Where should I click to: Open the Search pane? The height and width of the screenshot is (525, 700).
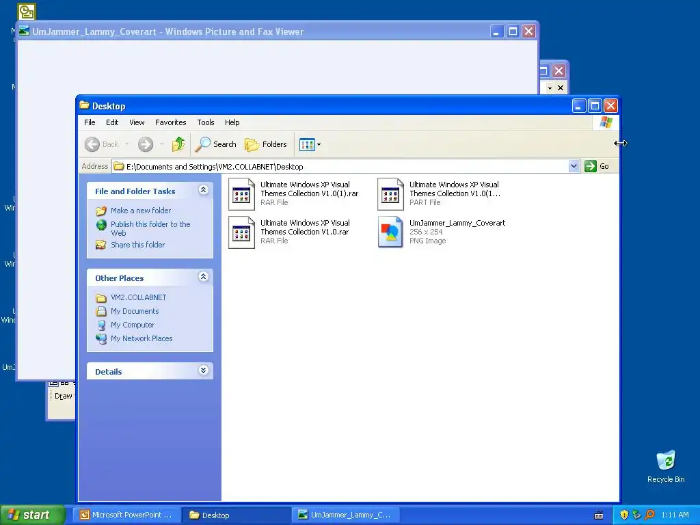pyautogui.click(x=217, y=144)
